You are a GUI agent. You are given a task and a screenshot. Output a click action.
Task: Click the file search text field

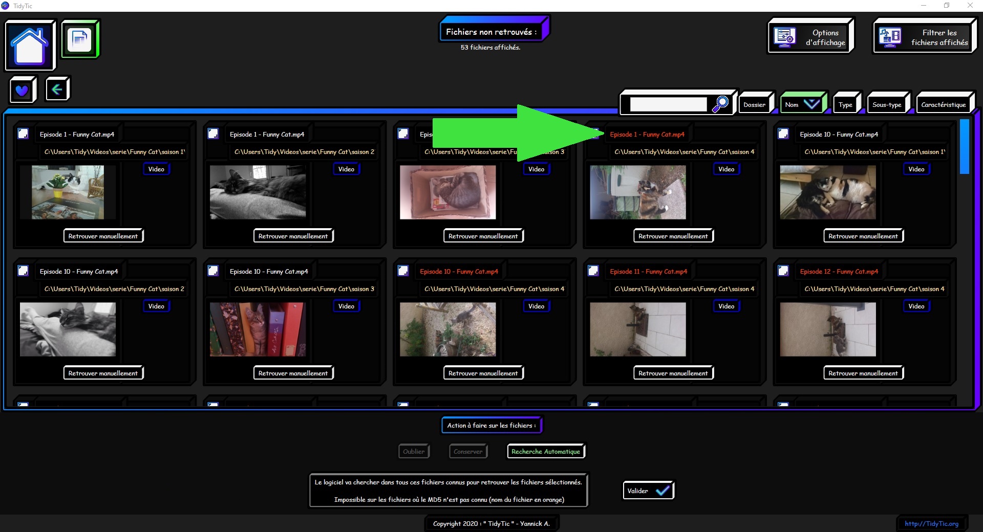668,104
